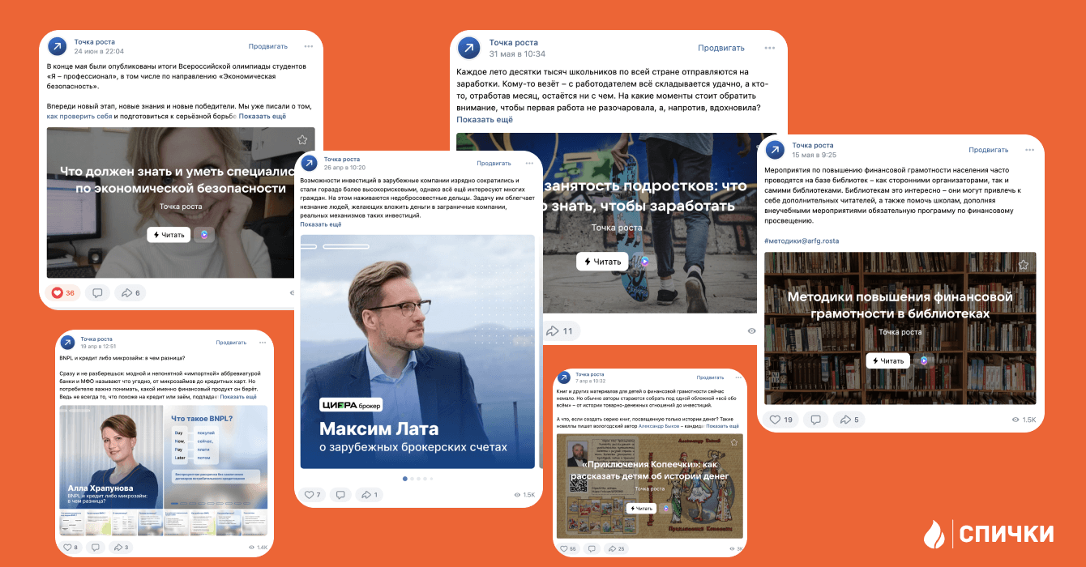Share the Максим Лата investment post
Viewport: 1086px width, 567px height.
pyautogui.click(x=369, y=494)
